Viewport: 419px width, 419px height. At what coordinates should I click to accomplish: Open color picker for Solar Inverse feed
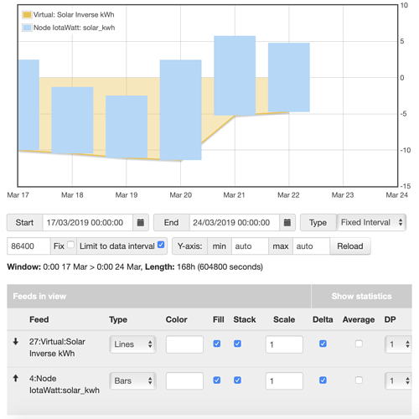pyautogui.click(x=184, y=344)
